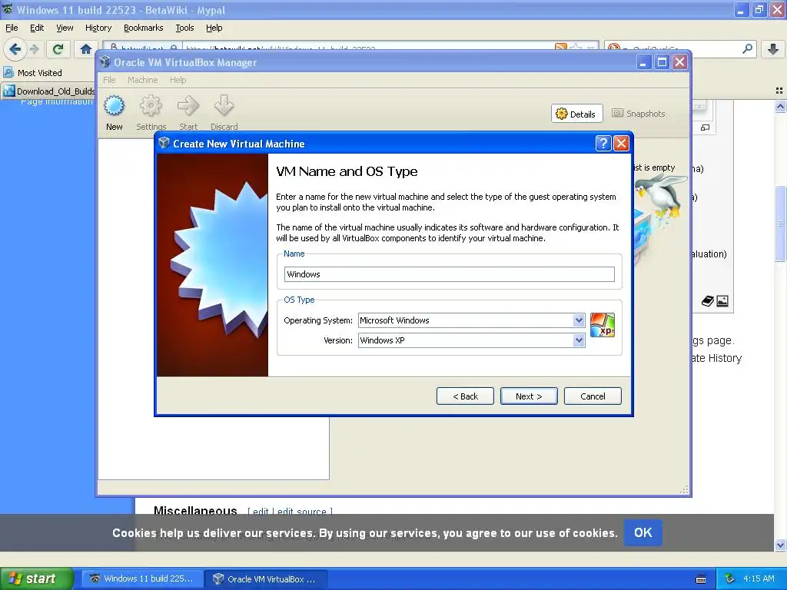The height and width of the screenshot is (590, 787).
Task: Switch to Windows 11 build taskbar item
Action: [142, 578]
